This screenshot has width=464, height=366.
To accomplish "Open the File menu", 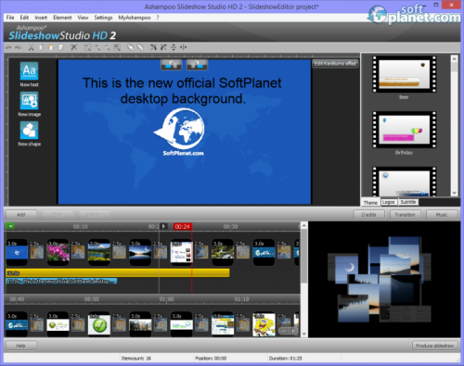I will [x=10, y=18].
